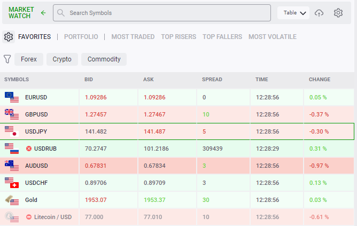Select the AUDUSD symbol name

click(36, 166)
